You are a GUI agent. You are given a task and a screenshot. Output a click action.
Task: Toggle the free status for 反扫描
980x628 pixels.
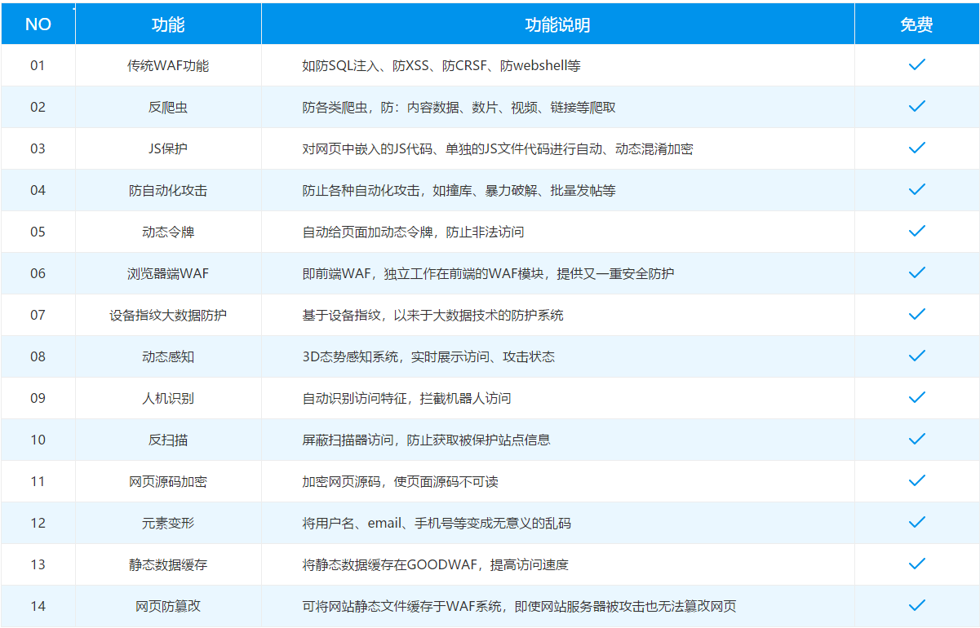pyautogui.click(x=916, y=439)
